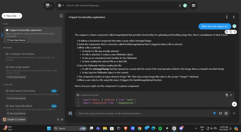Click the 'What does this snippet do?' message bubble
Screen dimensions: 241x132
click(215, 26)
